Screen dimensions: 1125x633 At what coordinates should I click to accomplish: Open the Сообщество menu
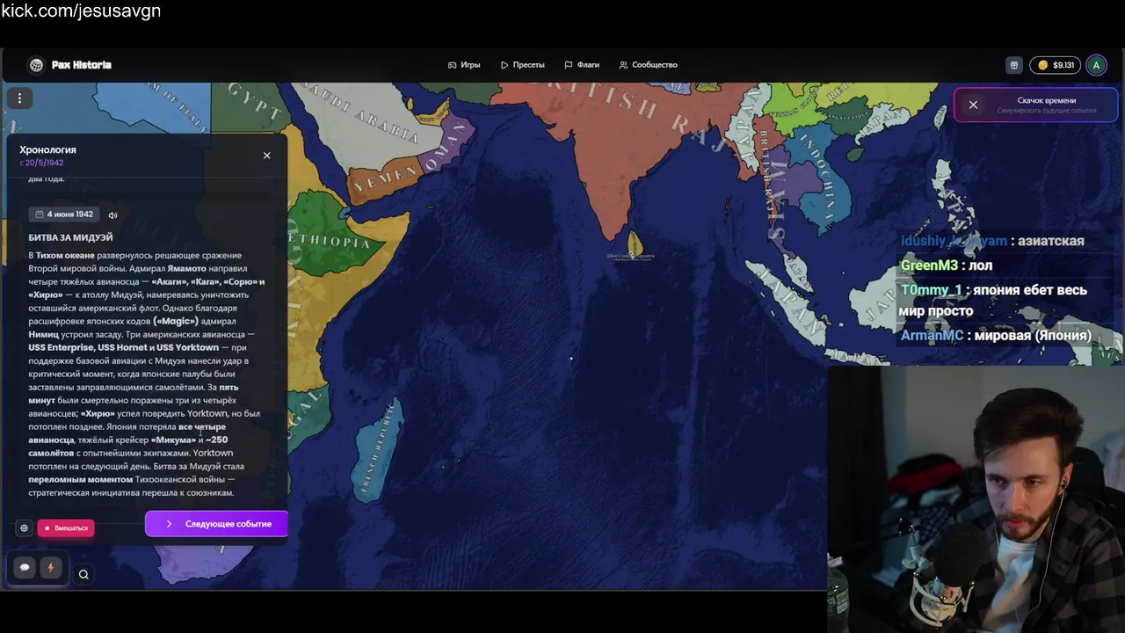(x=648, y=65)
